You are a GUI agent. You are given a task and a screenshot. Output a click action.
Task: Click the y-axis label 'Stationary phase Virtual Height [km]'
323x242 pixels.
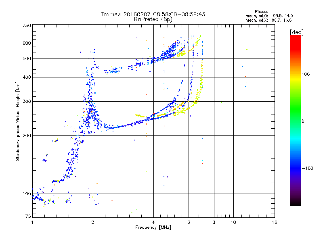click(18, 121)
